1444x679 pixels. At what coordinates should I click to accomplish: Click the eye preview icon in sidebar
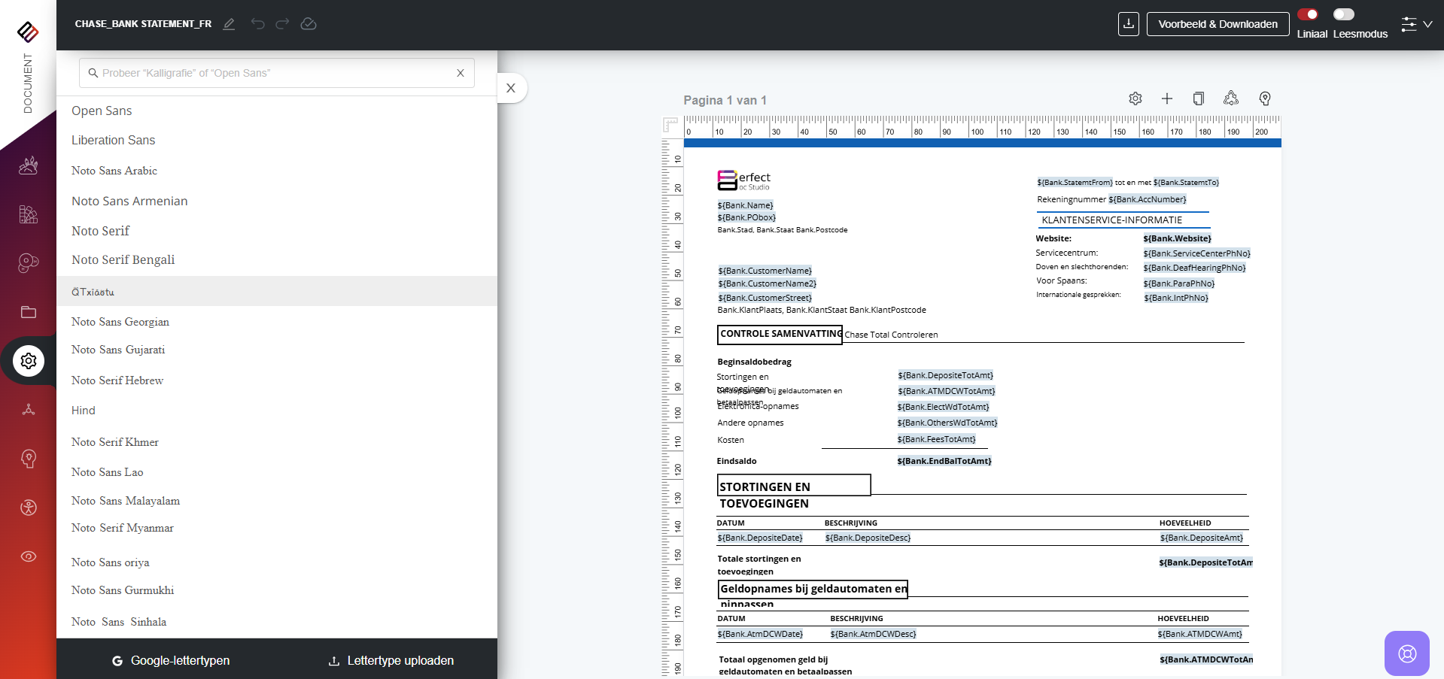point(29,556)
